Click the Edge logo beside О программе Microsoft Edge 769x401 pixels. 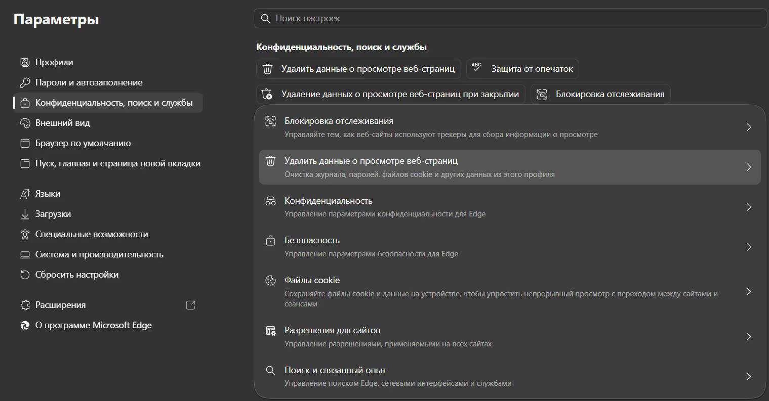click(25, 325)
